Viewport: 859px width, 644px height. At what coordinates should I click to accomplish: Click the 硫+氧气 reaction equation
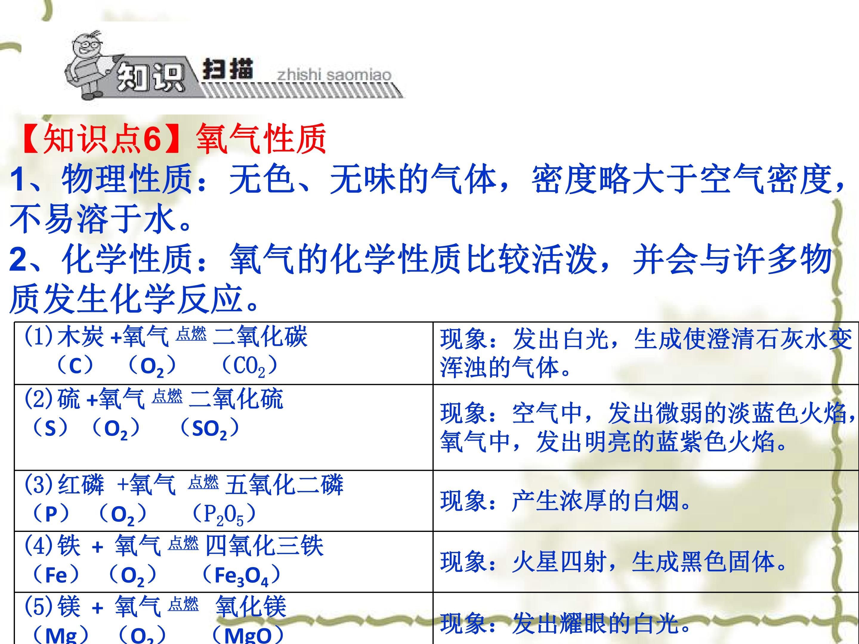[x=154, y=399]
